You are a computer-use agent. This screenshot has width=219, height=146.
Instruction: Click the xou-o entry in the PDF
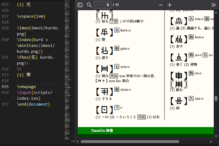[x=125, y=67]
